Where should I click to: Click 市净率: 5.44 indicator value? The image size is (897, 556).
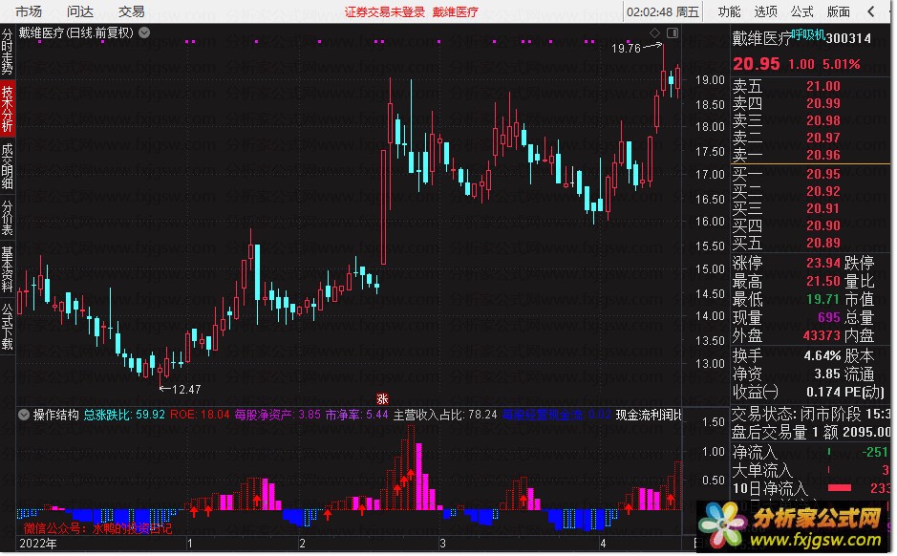tap(357, 415)
